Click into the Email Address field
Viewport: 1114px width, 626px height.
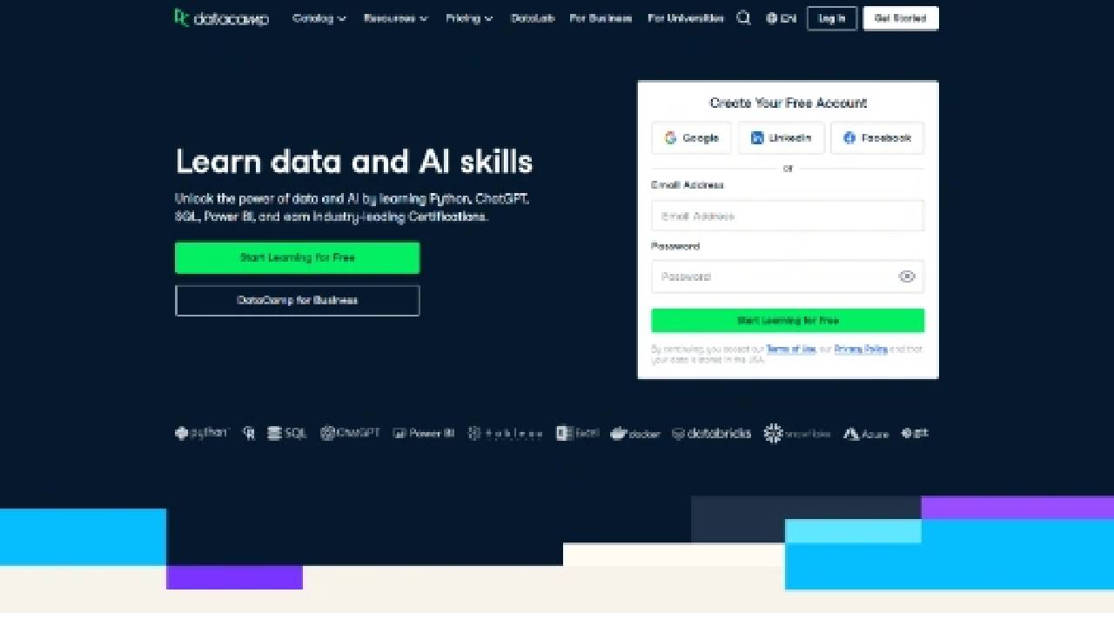(x=788, y=216)
